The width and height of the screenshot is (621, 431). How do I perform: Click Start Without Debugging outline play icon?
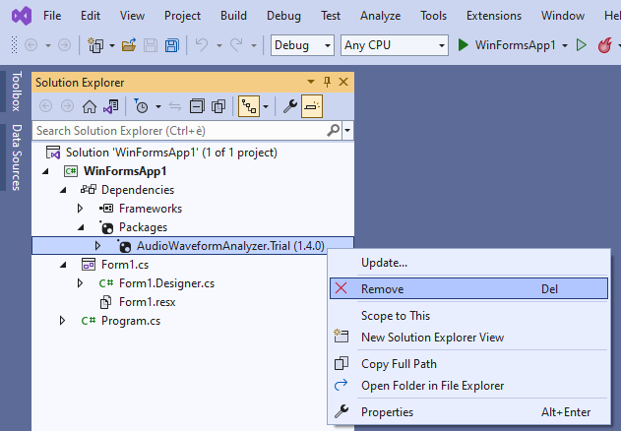(581, 45)
